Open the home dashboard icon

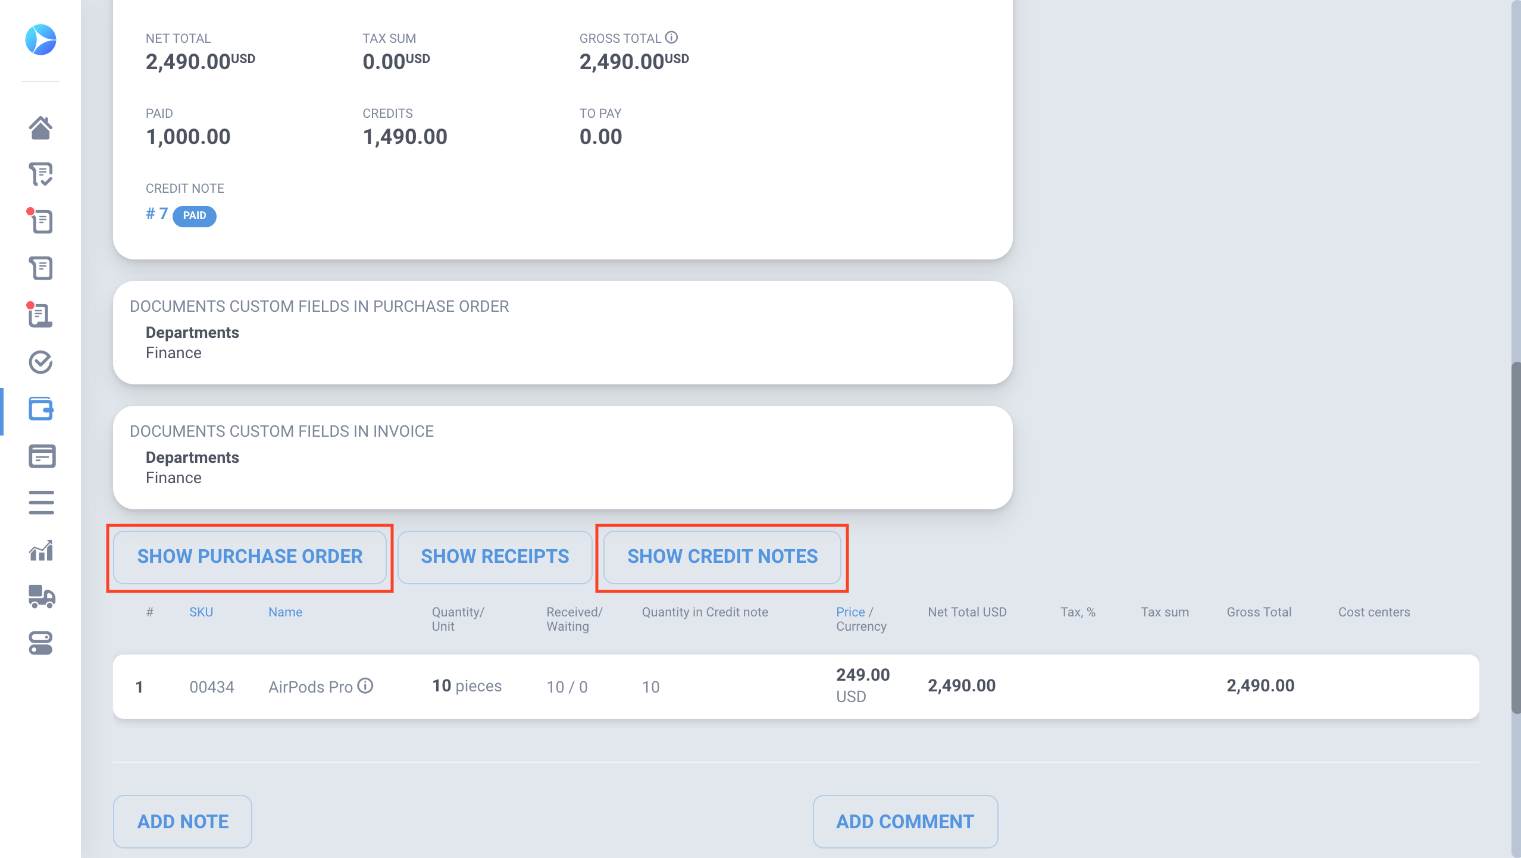40,127
